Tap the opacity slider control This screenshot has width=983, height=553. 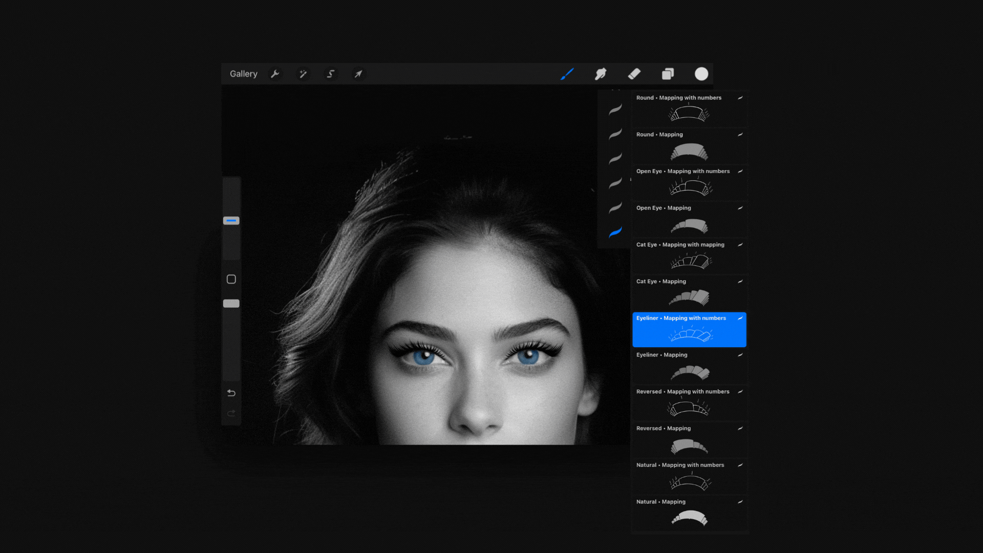tap(231, 303)
